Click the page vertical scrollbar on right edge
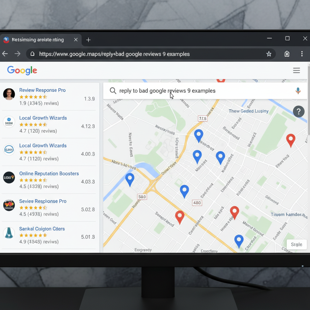 point(308,101)
